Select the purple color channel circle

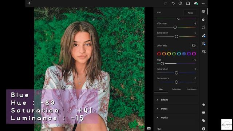(189, 53)
